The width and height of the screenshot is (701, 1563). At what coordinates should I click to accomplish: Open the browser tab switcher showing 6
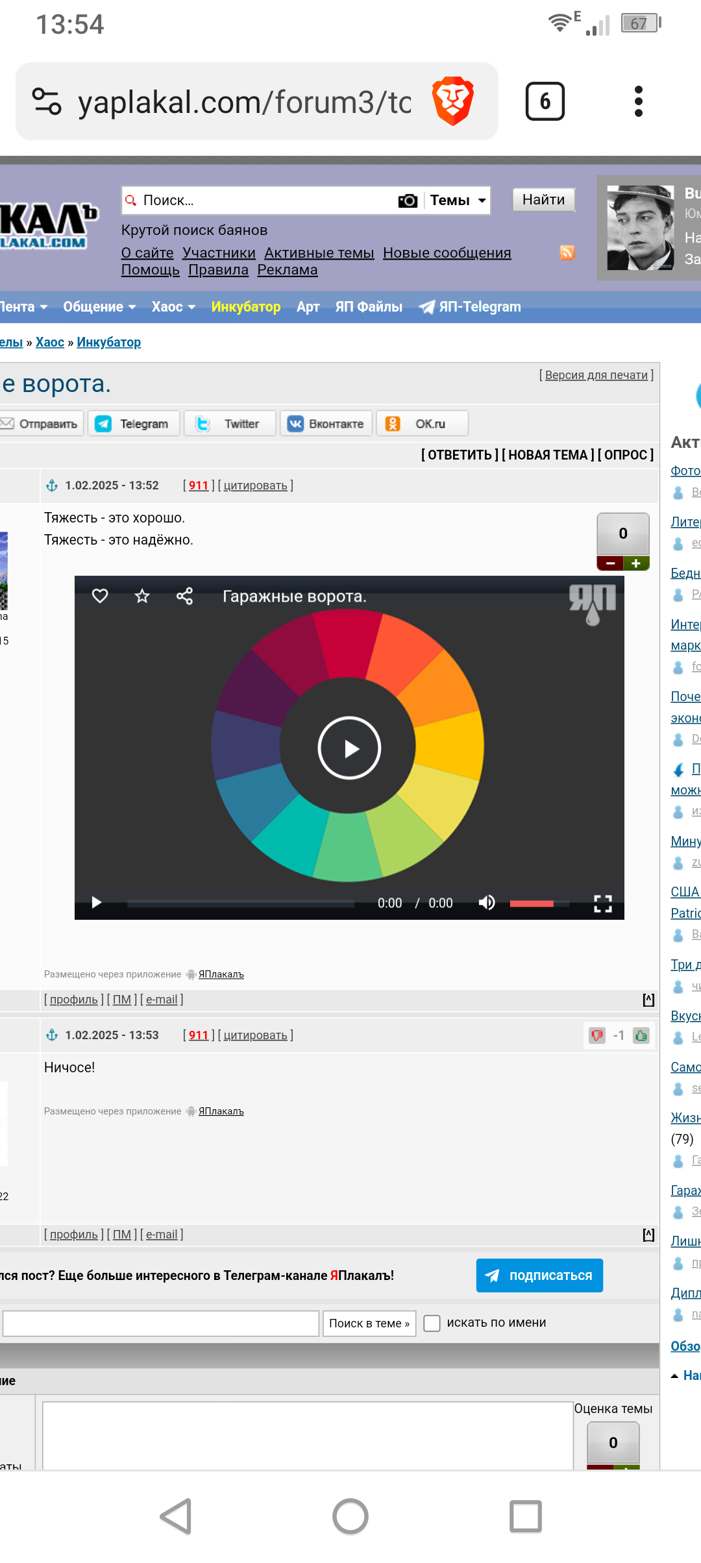pyautogui.click(x=545, y=101)
